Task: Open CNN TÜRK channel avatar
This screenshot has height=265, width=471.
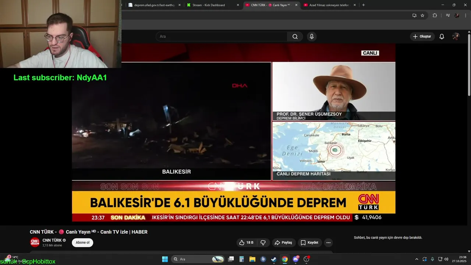Action: pos(35,242)
